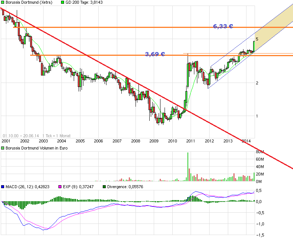Click the 2009 year axis label

[154, 141]
